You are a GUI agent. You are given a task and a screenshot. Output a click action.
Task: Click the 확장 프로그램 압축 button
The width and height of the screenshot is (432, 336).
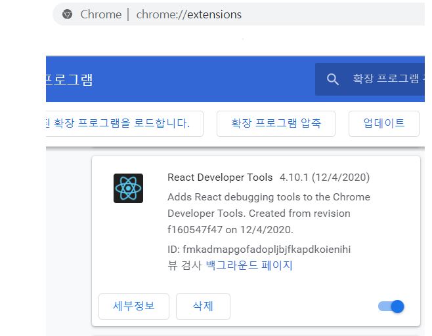tap(276, 123)
